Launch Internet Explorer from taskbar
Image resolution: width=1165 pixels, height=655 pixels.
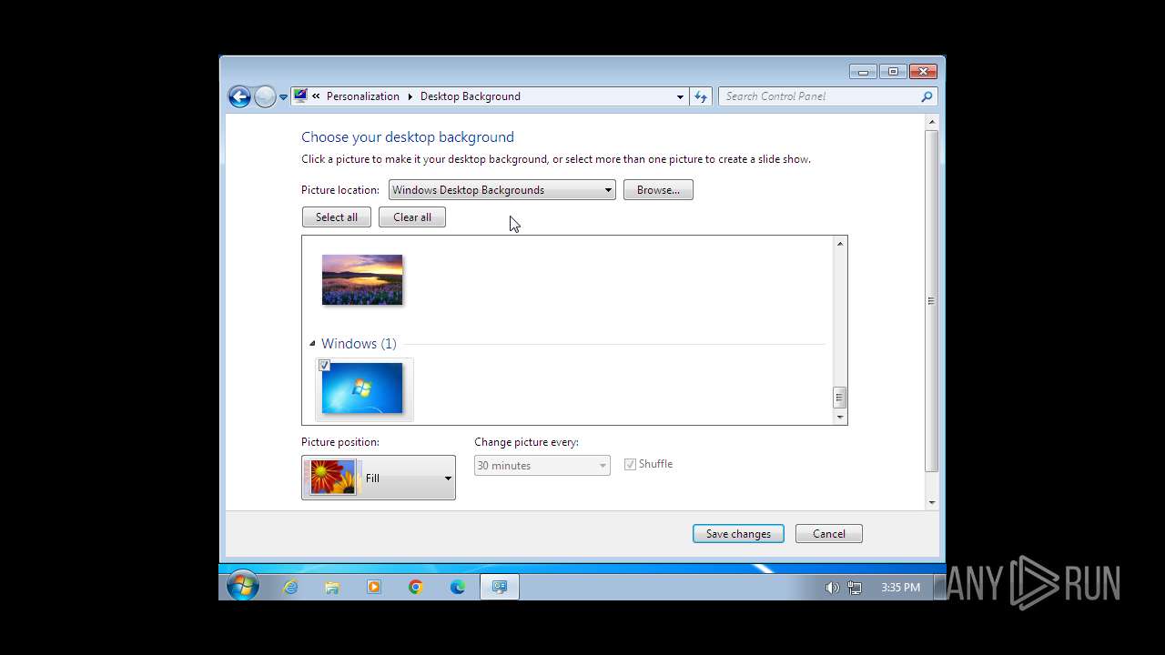[x=290, y=587]
